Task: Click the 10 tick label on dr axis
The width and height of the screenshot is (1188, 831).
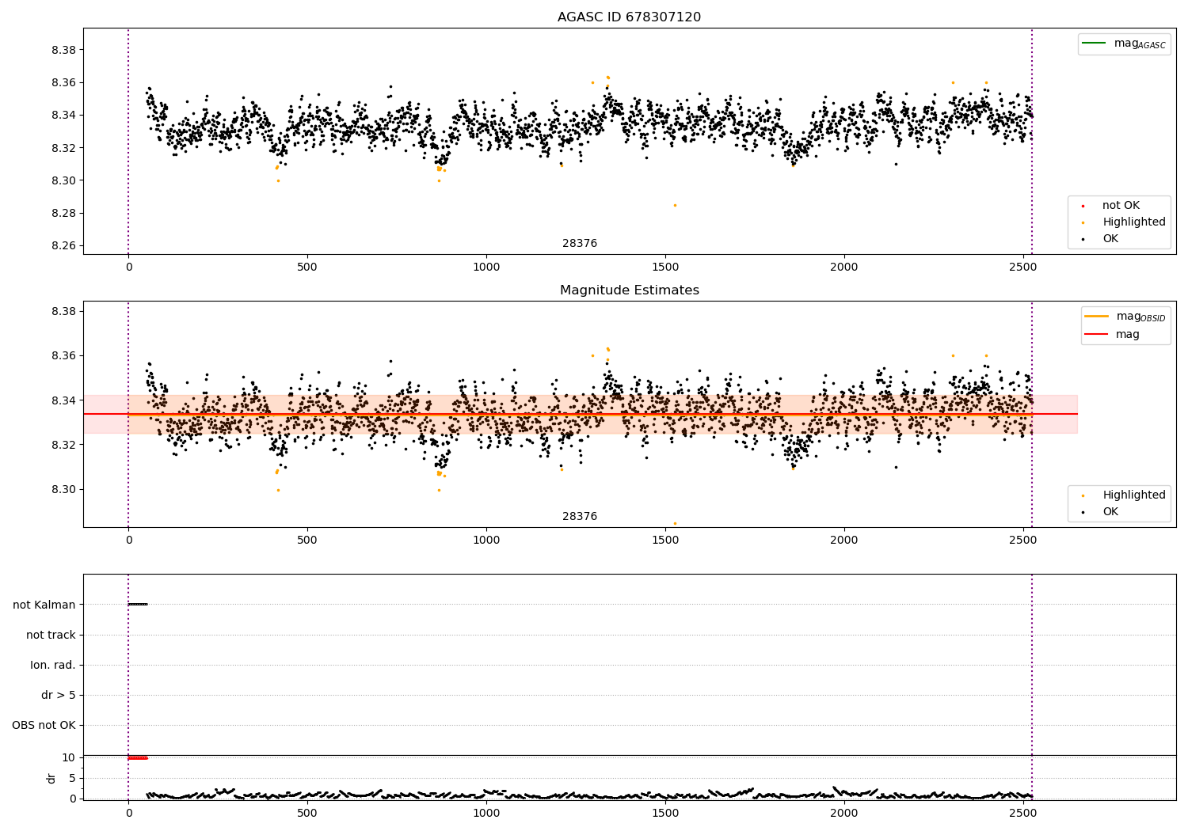Action: coord(69,757)
